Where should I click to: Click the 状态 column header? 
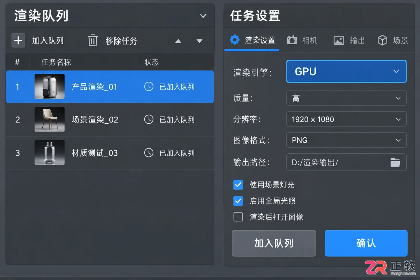pyautogui.click(x=152, y=62)
